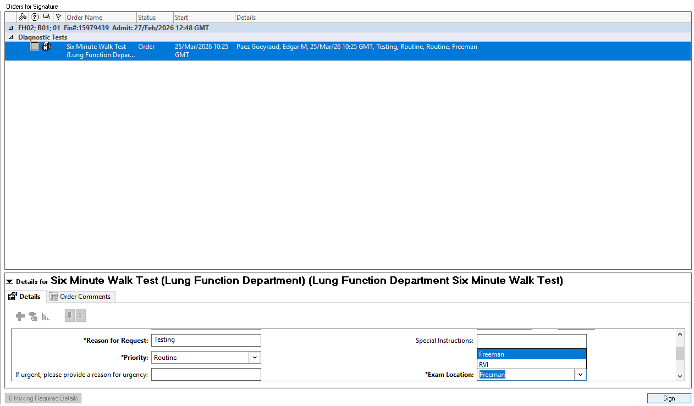Image resolution: width=694 pixels, height=406 pixels.
Task: Tick the checkbox for Six Minute Walk Test order
Action: pyautogui.click(x=35, y=47)
